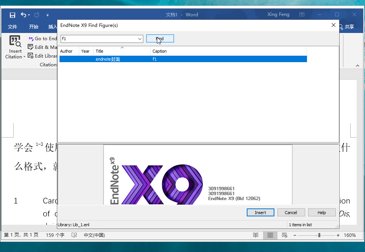Viewport: 365px width, 252px height.
Task: Open the search term dropdown list
Action: [x=139, y=39]
